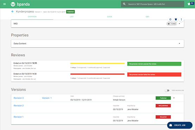This screenshot has width=195, height=130.
Task: Click the Kundenprozess title
Action: (x=25, y=12)
